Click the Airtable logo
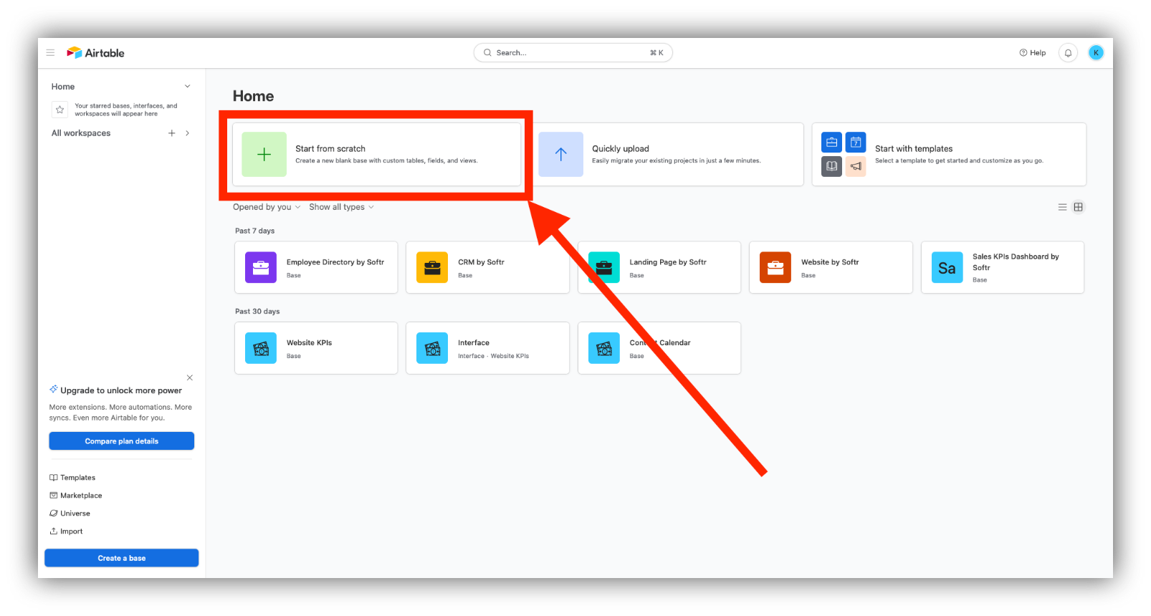This screenshot has height=616, width=1151. (95, 52)
